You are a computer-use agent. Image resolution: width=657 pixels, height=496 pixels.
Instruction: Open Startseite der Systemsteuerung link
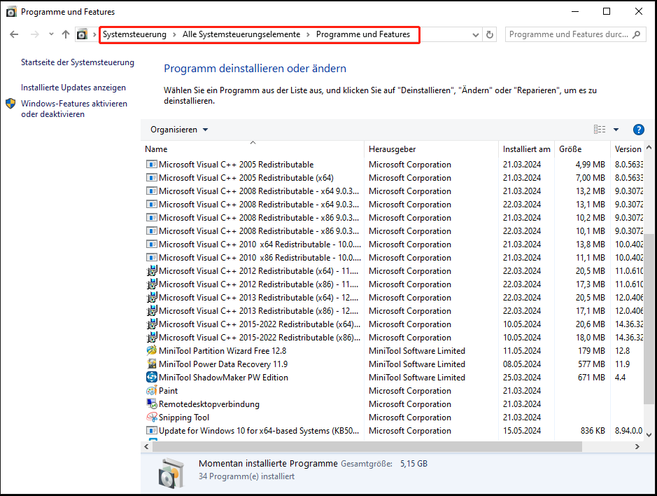(78, 62)
